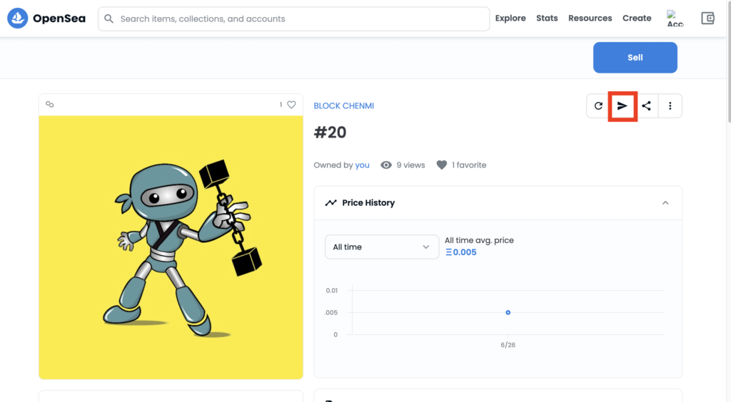Click the share icon
Viewport: 731px width, 402px height.
coord(646,106)
